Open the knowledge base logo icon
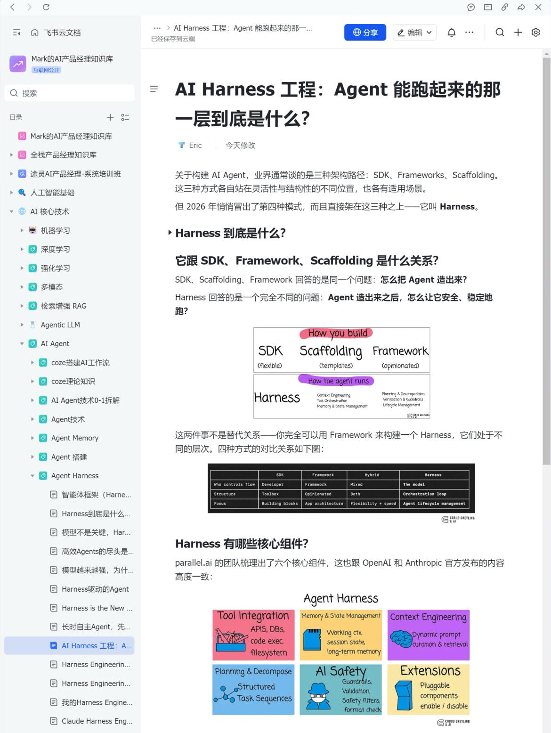 click(18, 64)
